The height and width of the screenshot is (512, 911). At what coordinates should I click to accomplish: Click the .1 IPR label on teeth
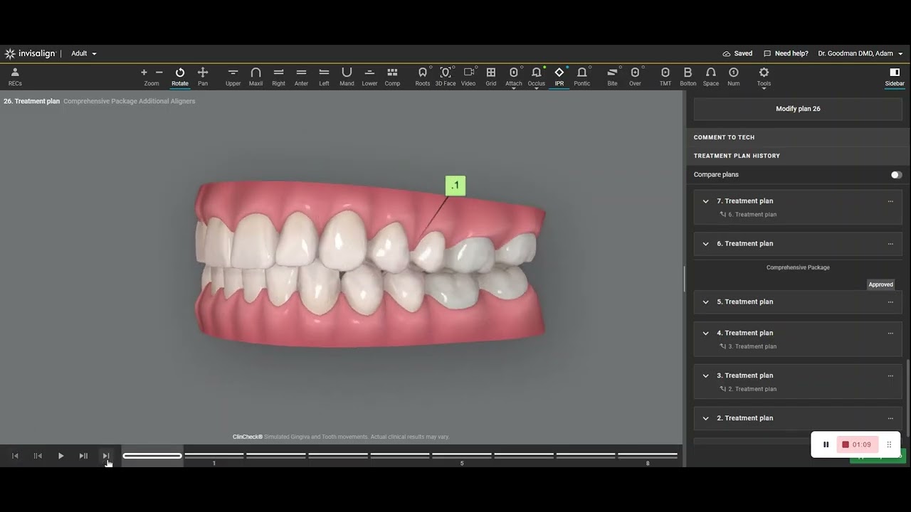[x=455, y=186]
